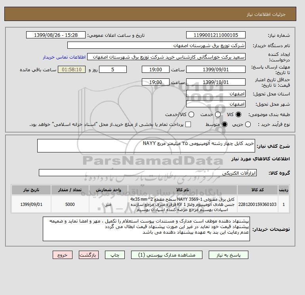Viewport: 305px width, 295px height.
Task: Click the اطلاعات کالاهای مورد نیاز heading
Action: point(261,159)
